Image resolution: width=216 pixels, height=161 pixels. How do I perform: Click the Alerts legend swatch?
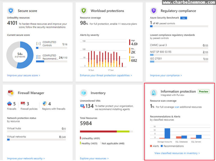151,146
